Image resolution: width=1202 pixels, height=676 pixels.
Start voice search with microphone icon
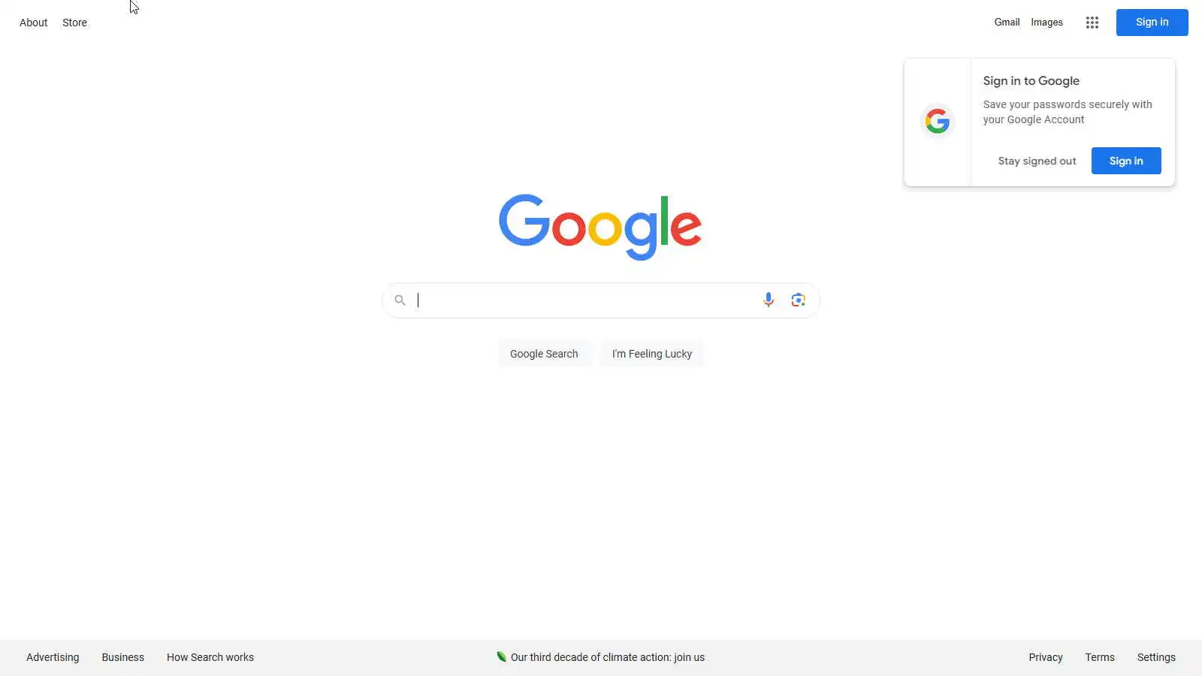pos(768,300)
